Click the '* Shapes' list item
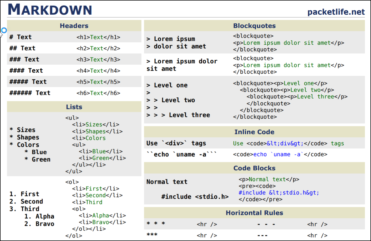 (x=24, y=137)
